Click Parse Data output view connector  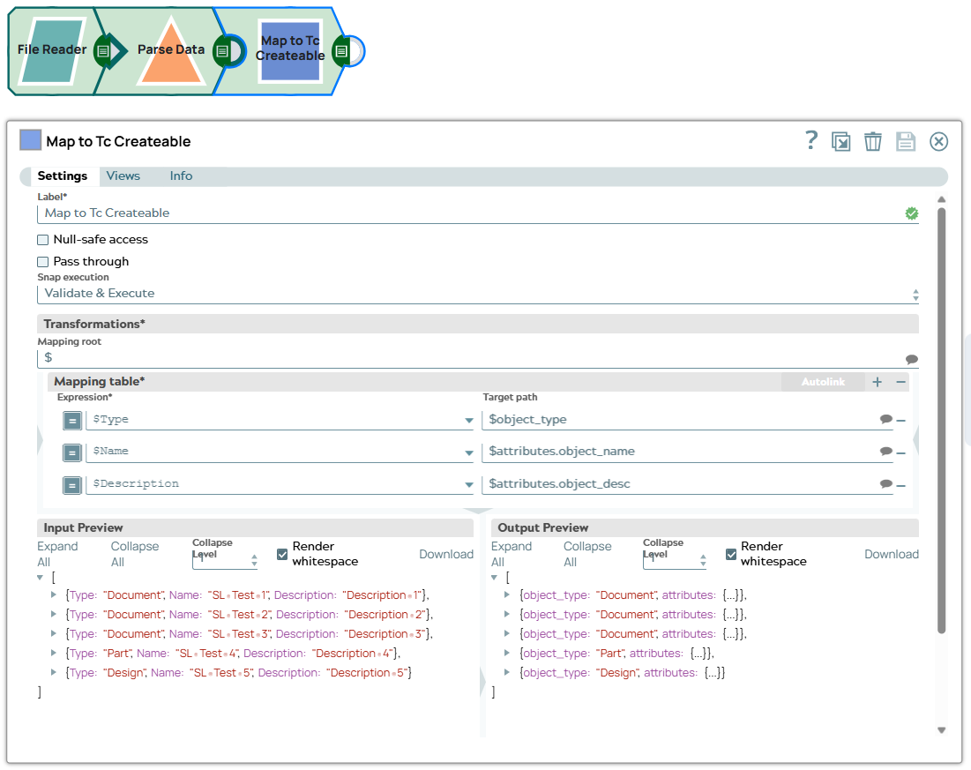coord(222,51)
